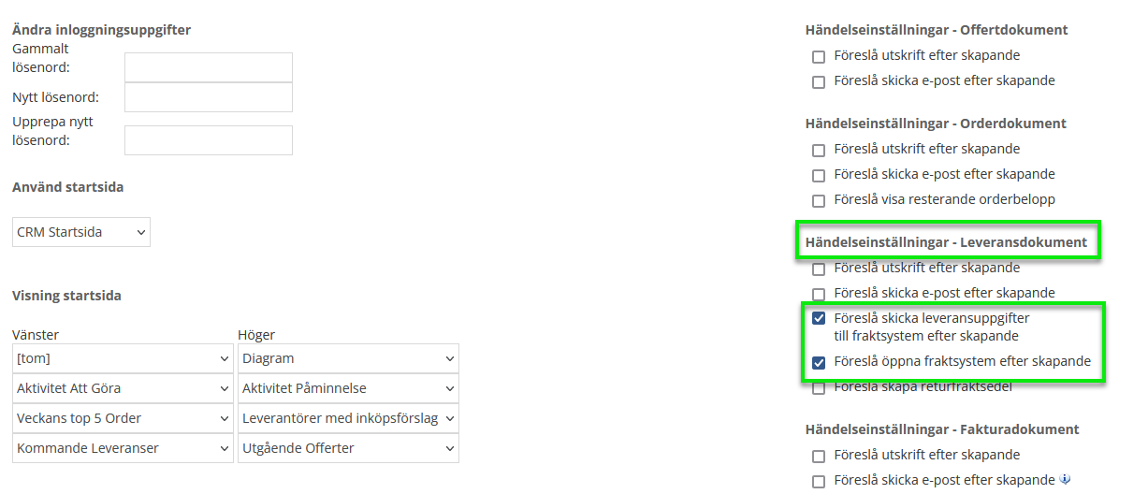Expand the Diagram dropdown under Höger
This screenshot has width=1148, height=494.
[348, 358]
